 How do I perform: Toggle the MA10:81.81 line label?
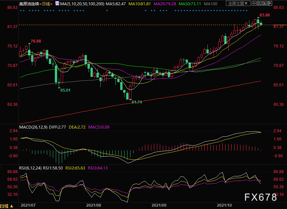pyautogui.click(x=140, y=4)
